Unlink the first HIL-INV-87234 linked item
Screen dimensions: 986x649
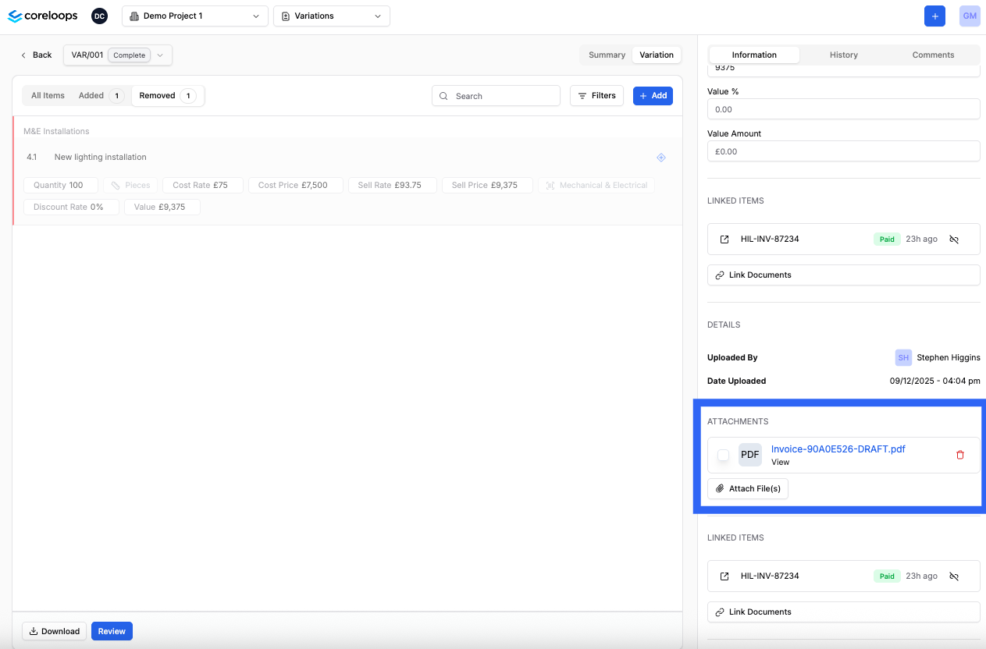click(954, 239)
